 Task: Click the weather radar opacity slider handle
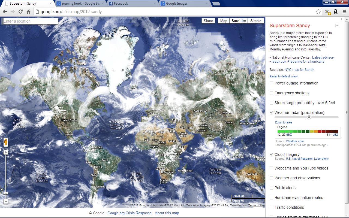(x=309, y=117)
